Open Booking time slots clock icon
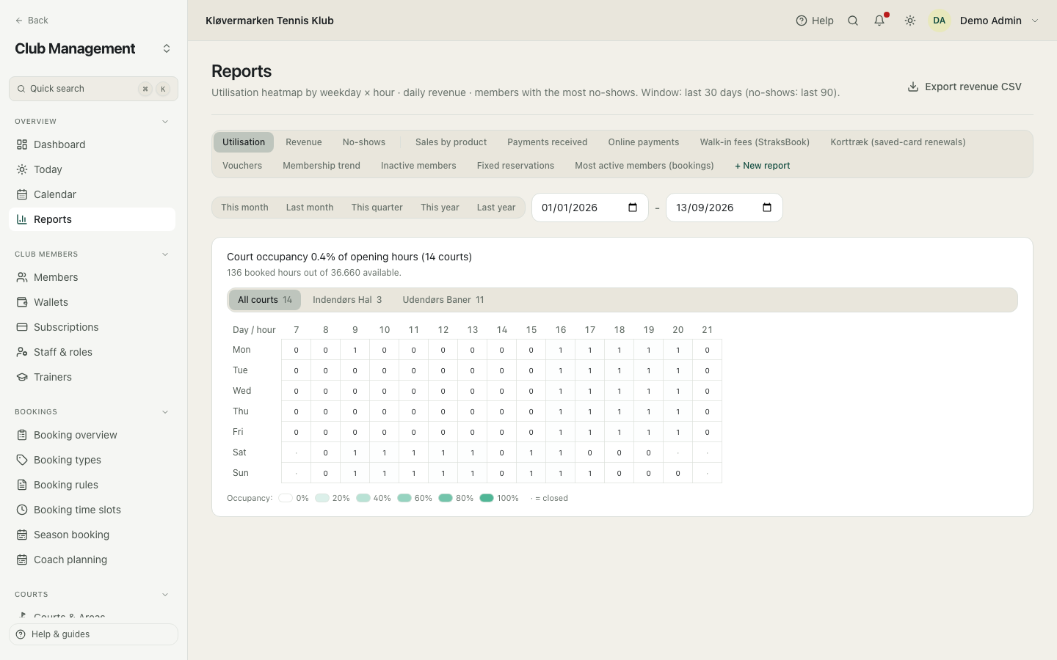This screenshot has width=1057, height=660. point(22,510)
